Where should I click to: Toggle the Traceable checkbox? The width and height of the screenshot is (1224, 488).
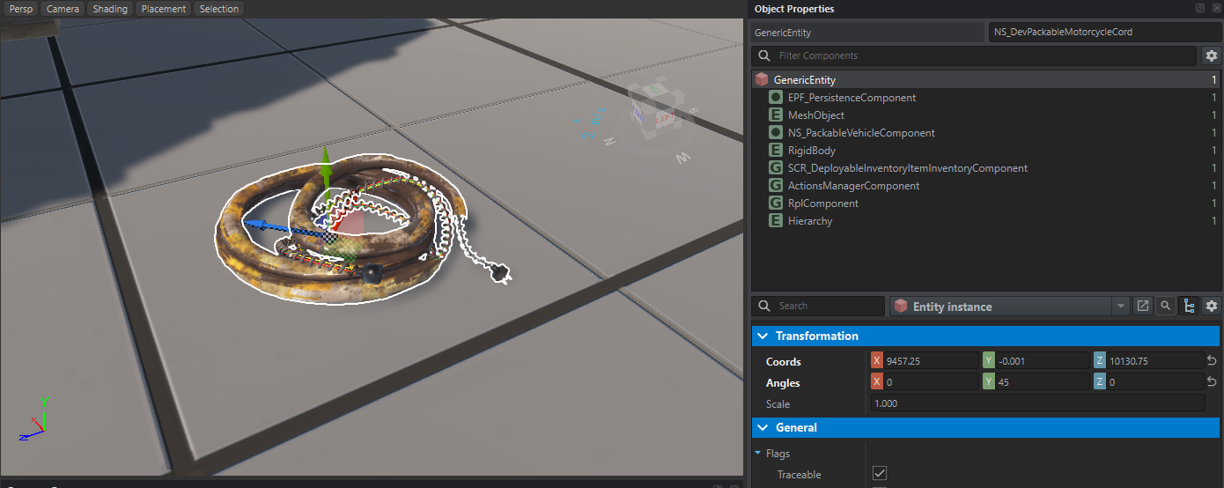click(x=880, y=474)
